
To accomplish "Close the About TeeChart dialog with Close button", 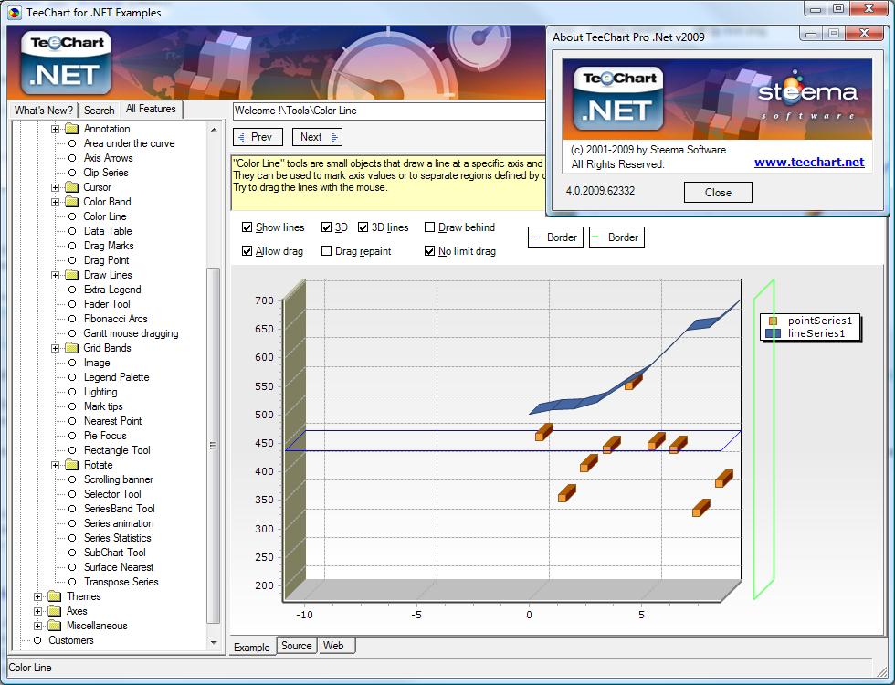I will click(718, 193).
